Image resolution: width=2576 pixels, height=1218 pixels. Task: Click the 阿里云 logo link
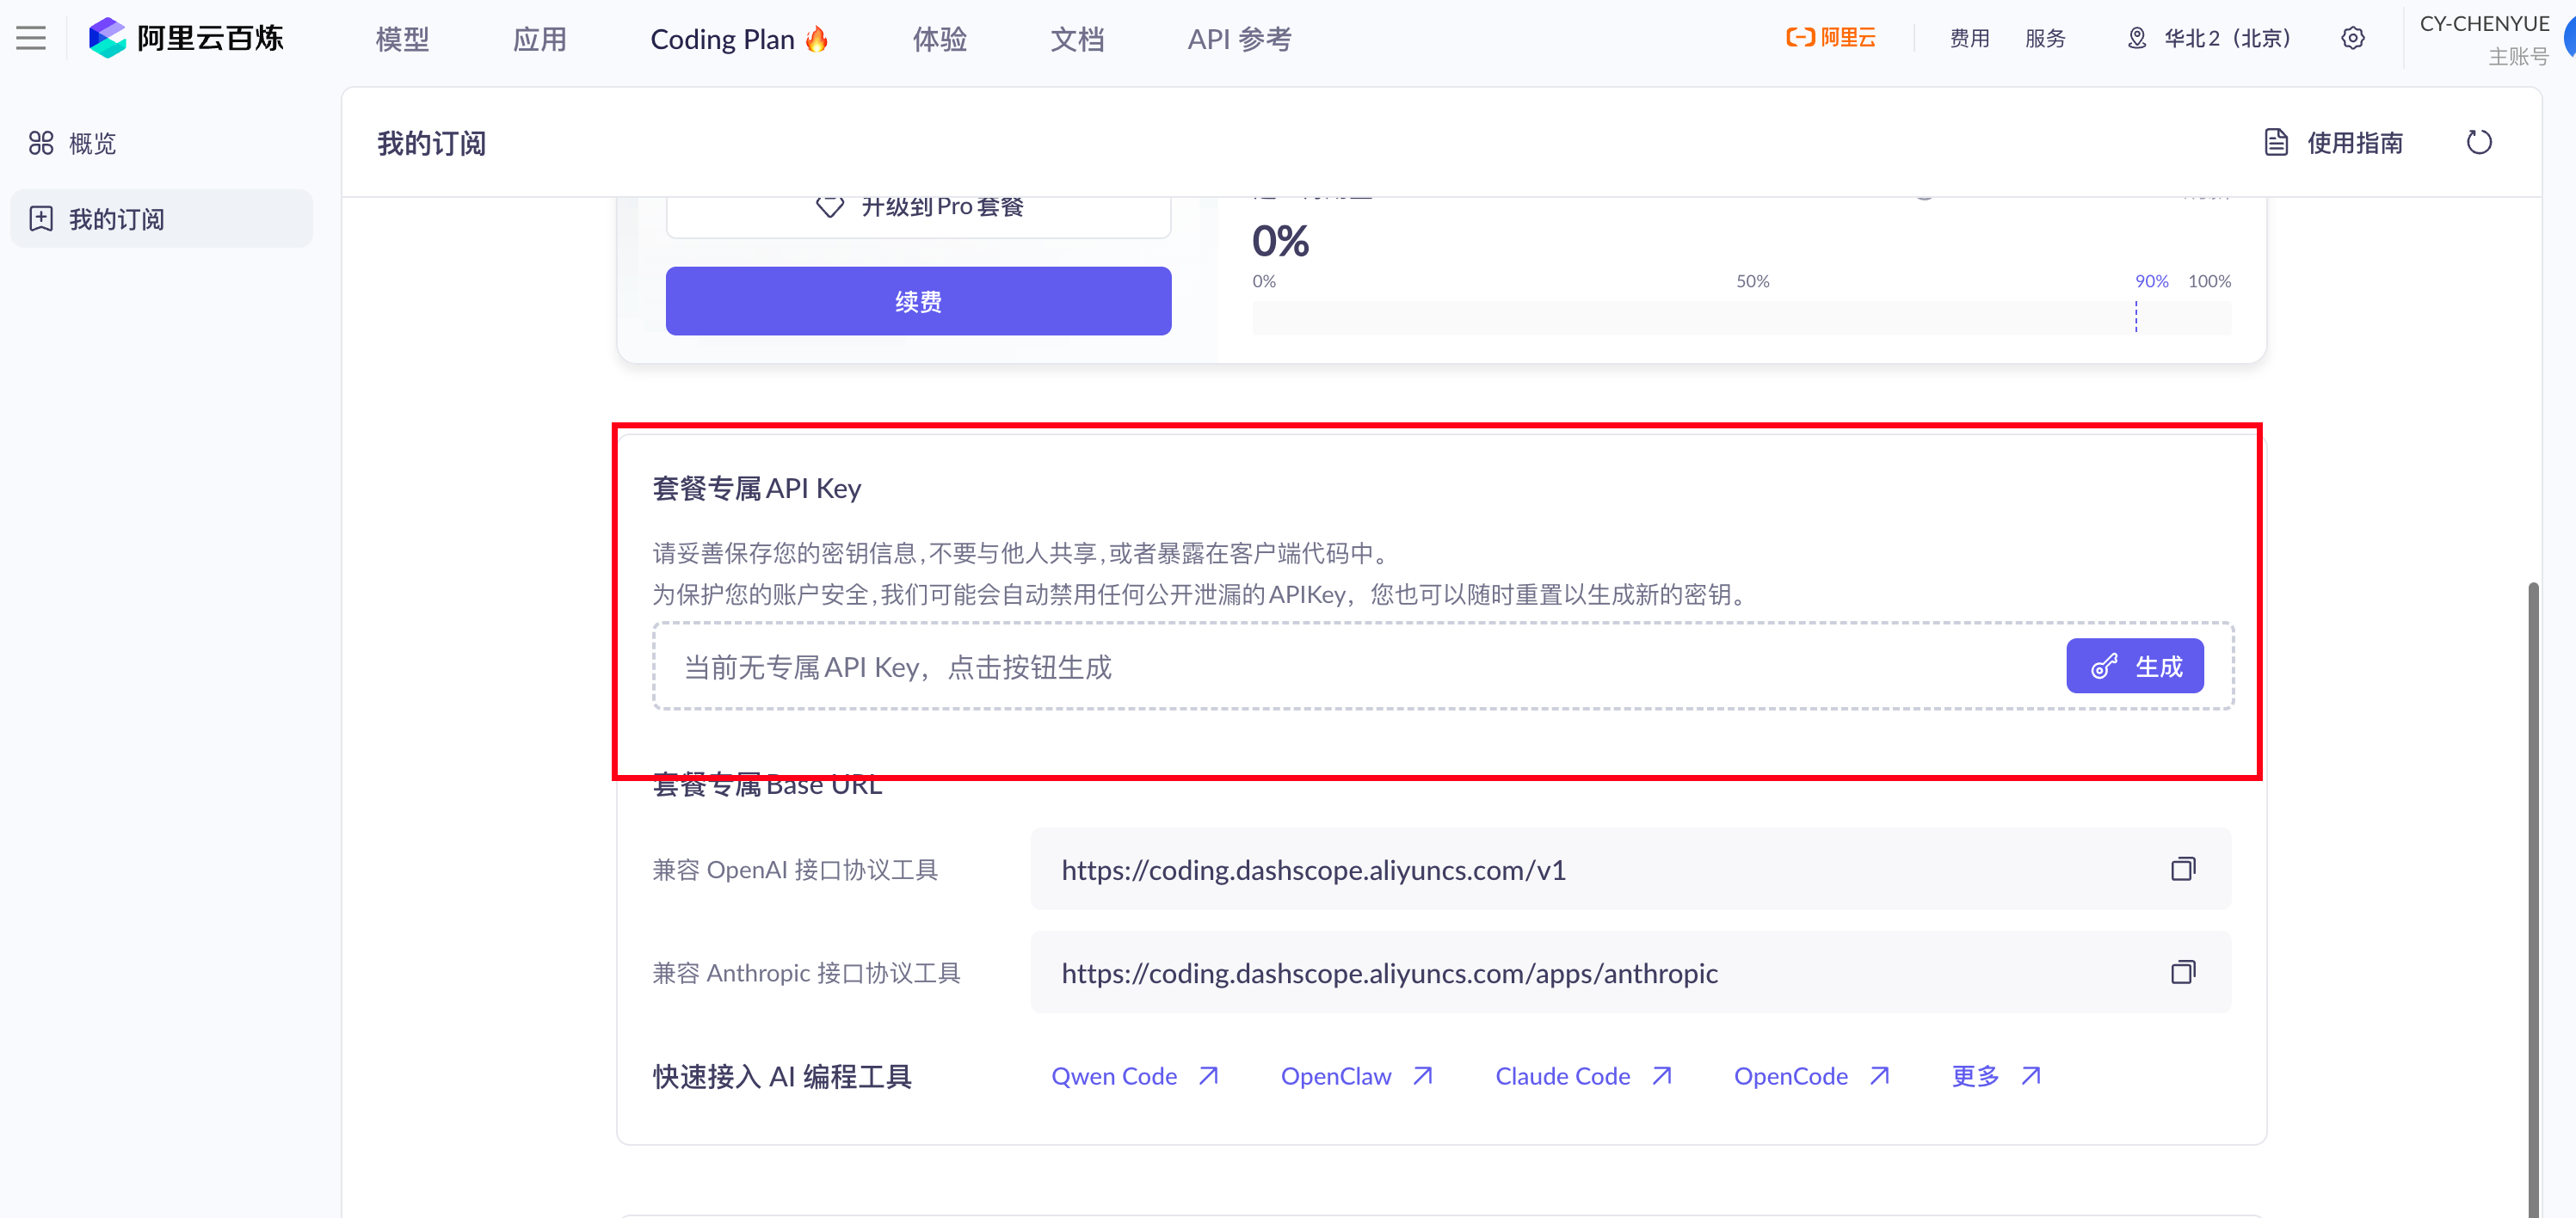pos(1830,38)
